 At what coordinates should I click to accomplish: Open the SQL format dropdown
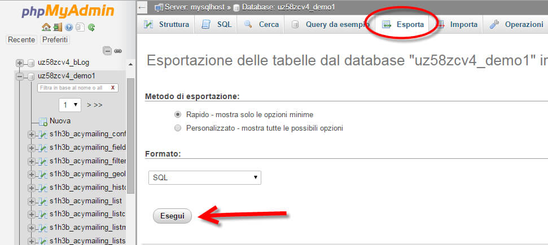(x=205, y=177)
